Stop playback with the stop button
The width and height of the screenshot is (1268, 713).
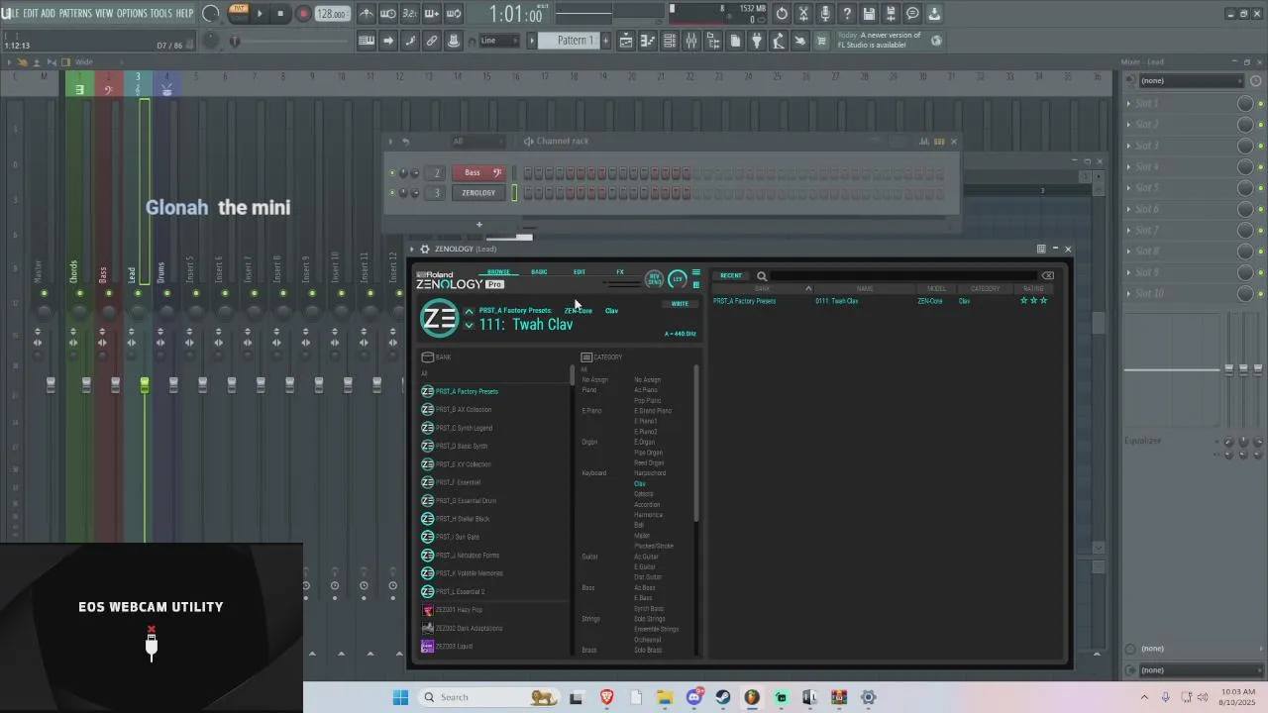tap(280, 14)
